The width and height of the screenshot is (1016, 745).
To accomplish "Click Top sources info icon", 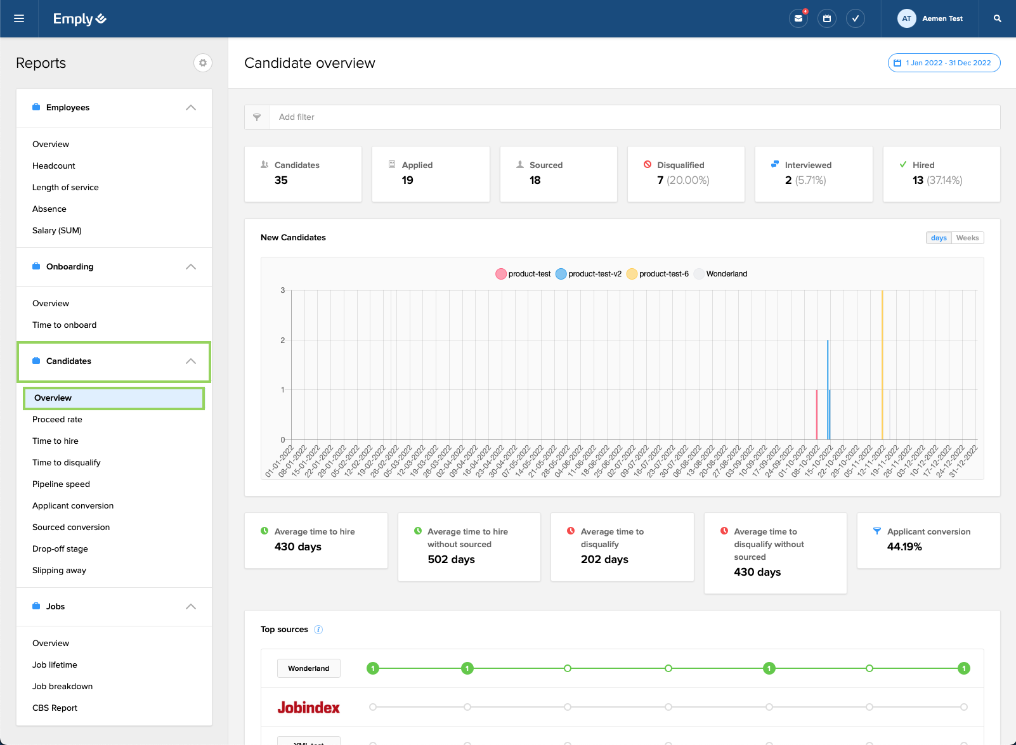I will [x=318, y=630].
